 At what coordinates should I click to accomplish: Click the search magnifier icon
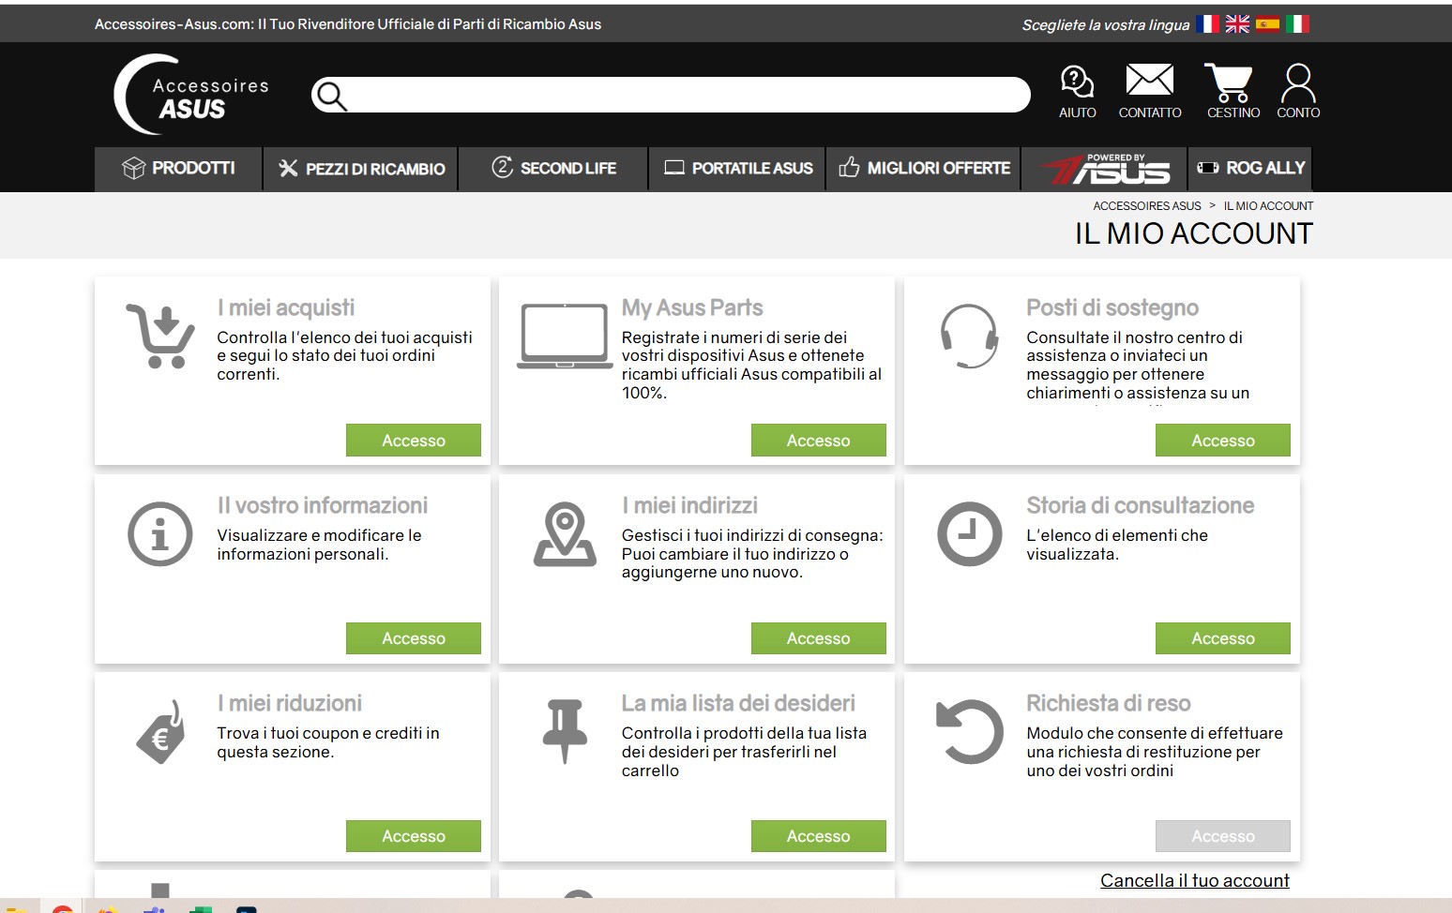click(331, 96)
